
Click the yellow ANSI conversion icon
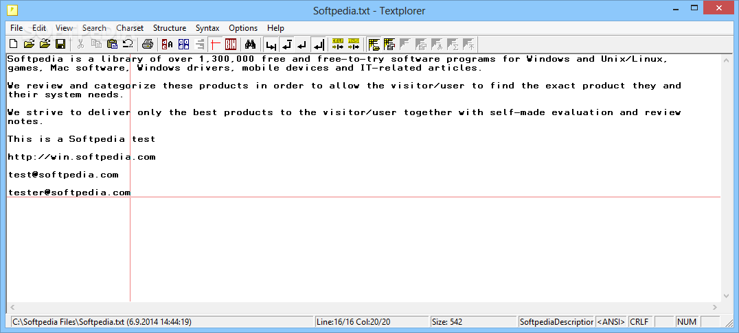pos(354,45)
